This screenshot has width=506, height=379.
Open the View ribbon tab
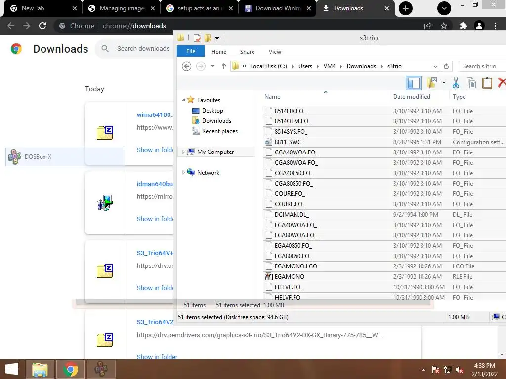[275, 52]
